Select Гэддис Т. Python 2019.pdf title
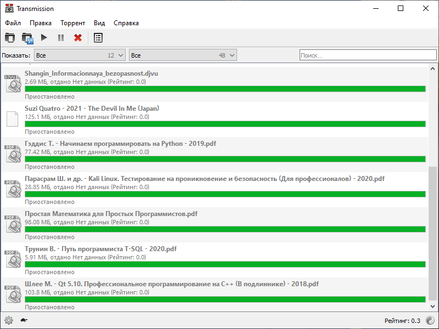Viewport: 439px width, 329px height. [x=120, y=144]
